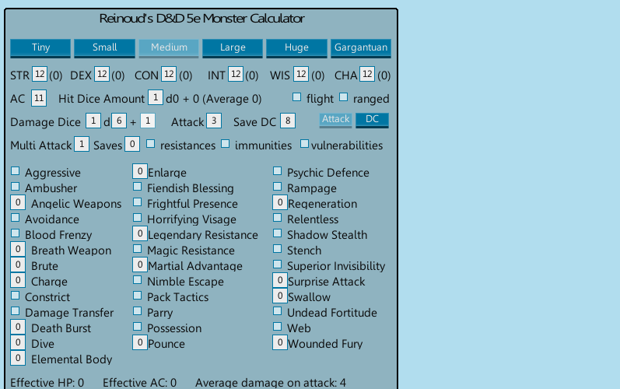This screenshot has height=389, width=620.
Task: Check the Possession trait
Action: [137, 327]
